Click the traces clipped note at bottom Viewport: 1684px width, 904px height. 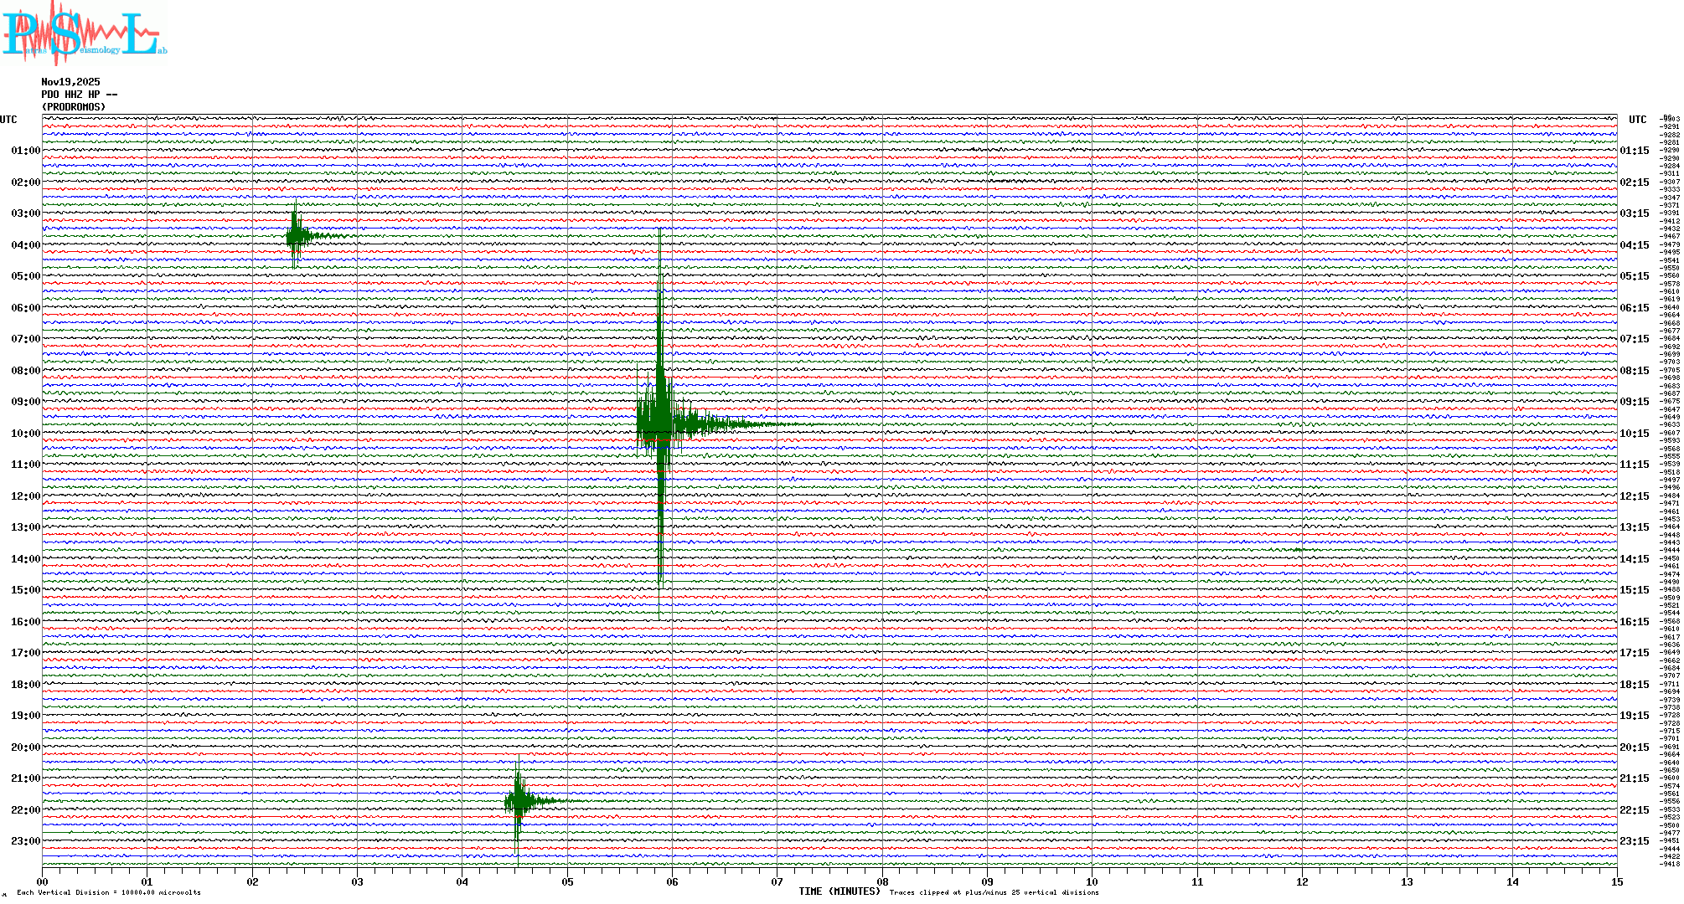pos(994,892)
